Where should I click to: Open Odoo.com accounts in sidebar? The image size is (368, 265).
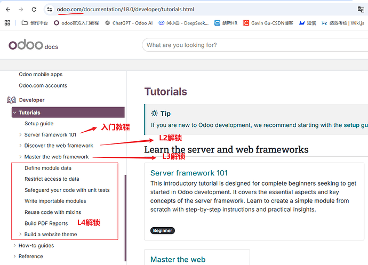[x=43, y=85]
